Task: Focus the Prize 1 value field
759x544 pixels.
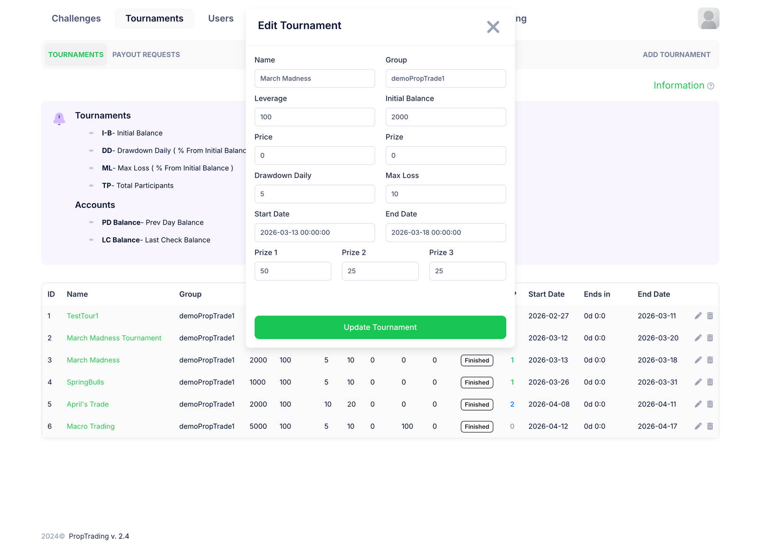Action: pyautogui.click(x=293, y=271)
